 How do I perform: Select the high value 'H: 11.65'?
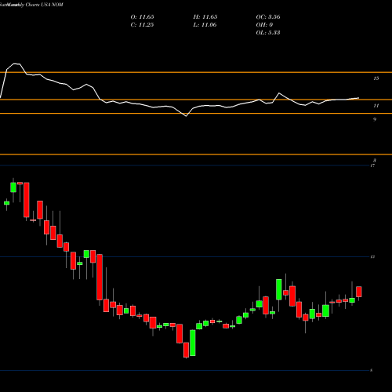(205, 17)
